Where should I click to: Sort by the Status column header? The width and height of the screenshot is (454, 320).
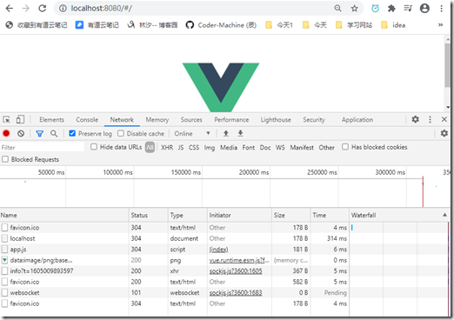148,215
